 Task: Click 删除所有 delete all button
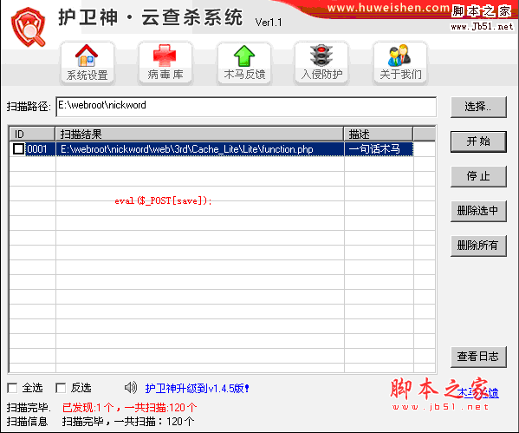tap(478, 246)
